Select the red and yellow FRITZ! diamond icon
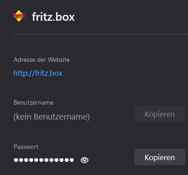This screenshot has width=188, height=175. [19, 16]
